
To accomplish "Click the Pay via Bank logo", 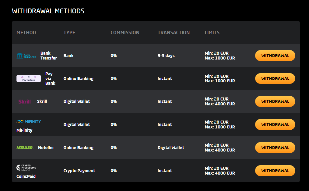I will (29, 79).
